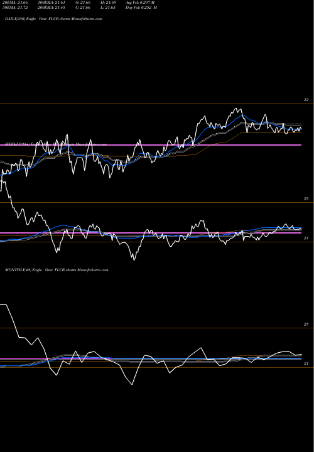Click the high price H: 21.69
Viewport: 314px width, 452px height.
pos(108,3)
